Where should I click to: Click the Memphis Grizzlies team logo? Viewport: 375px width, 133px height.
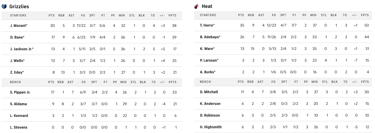(4, 6)
